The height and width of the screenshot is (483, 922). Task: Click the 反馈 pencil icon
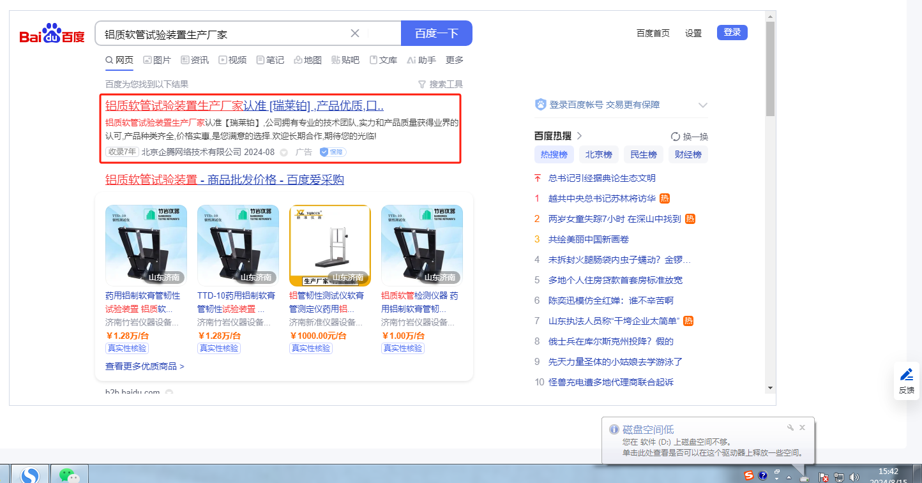coord(907,375)
